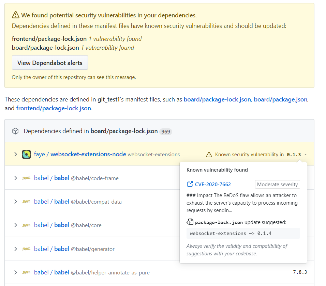This screenshot has height=286, width=326.
Task: Click the babel logo on the helper-annotate-as-pure row
Action: click(26, 272)
